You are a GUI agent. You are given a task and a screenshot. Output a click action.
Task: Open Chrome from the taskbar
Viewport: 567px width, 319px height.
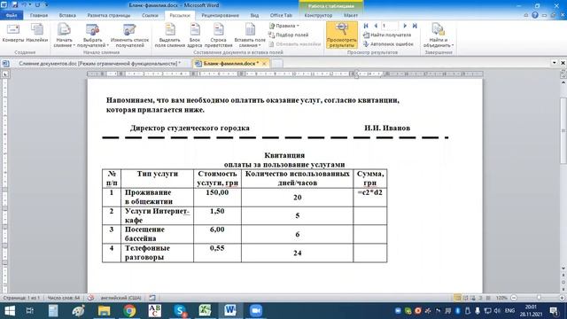[129, 311]
